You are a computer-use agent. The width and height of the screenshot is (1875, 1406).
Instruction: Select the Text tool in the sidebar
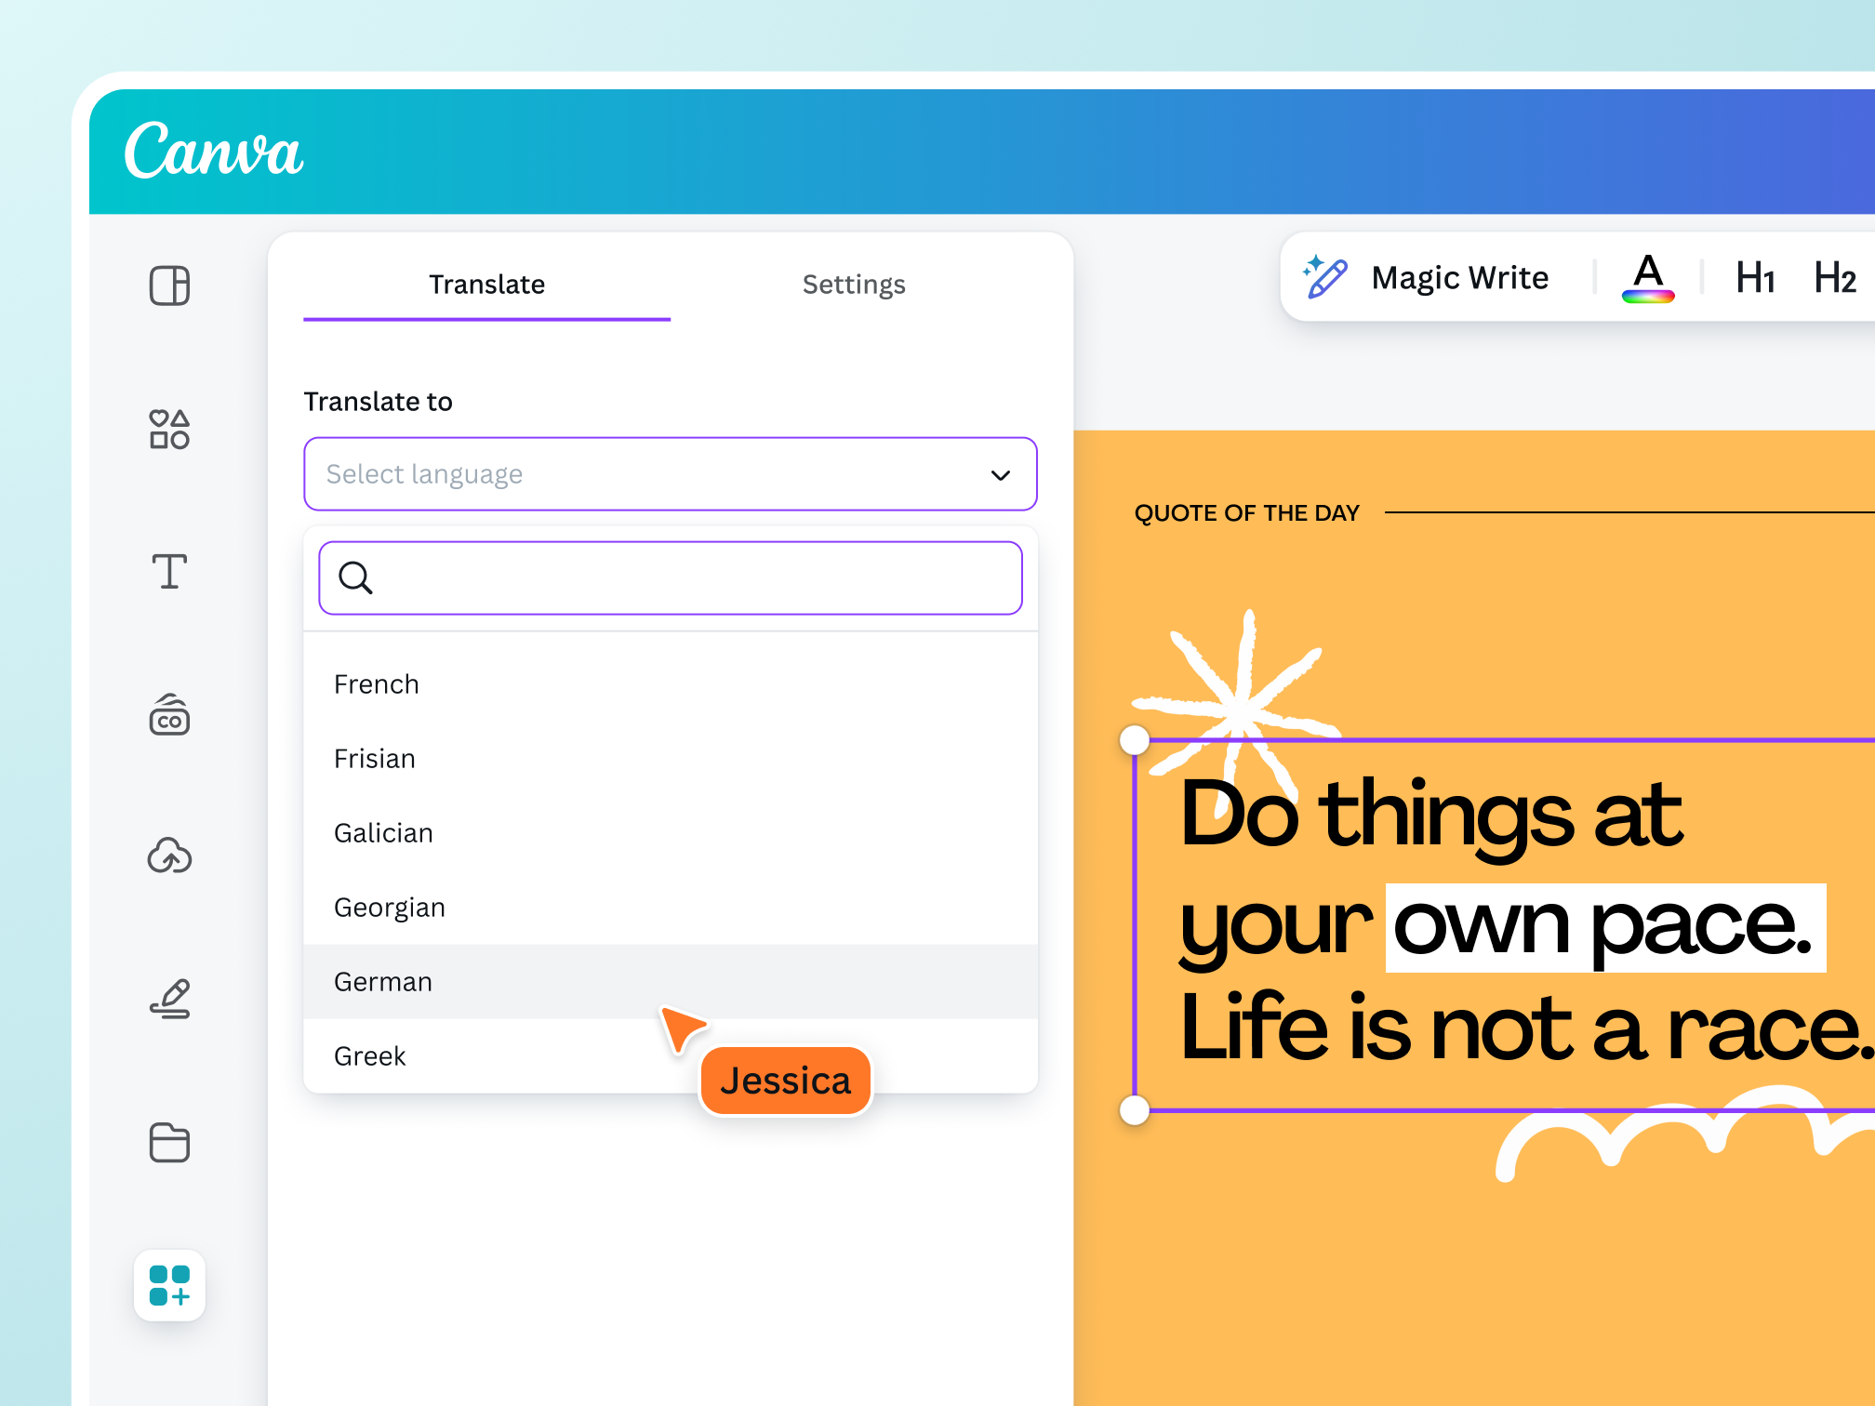point(169,573)
